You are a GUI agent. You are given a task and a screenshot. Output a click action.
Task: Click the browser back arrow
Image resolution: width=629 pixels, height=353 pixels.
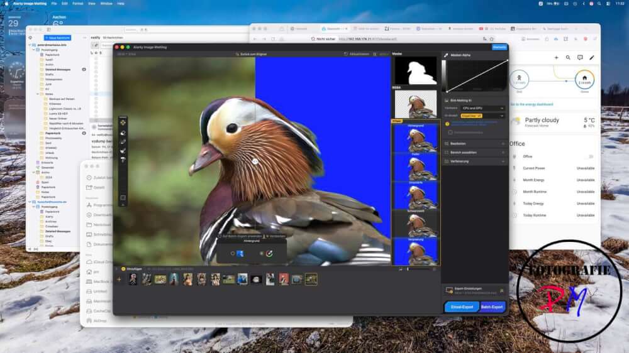(255, 39)
